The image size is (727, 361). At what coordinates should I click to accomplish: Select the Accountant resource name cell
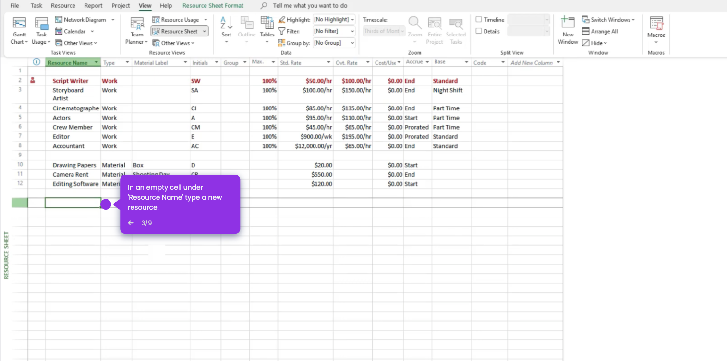pos(73,146)
